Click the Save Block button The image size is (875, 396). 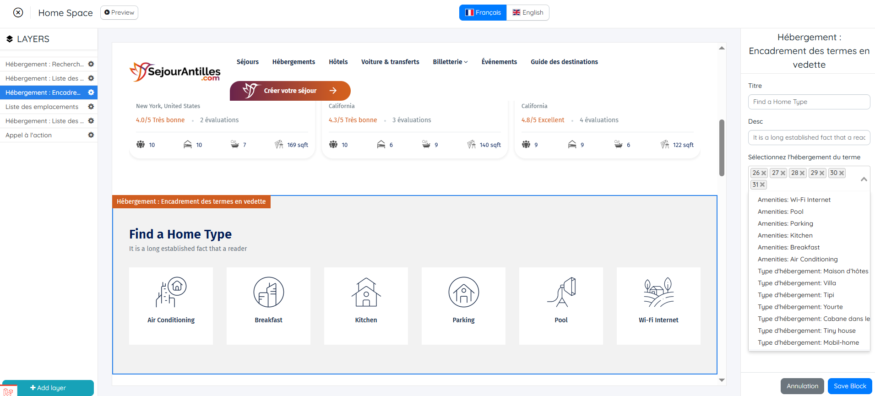coord(849,386)
